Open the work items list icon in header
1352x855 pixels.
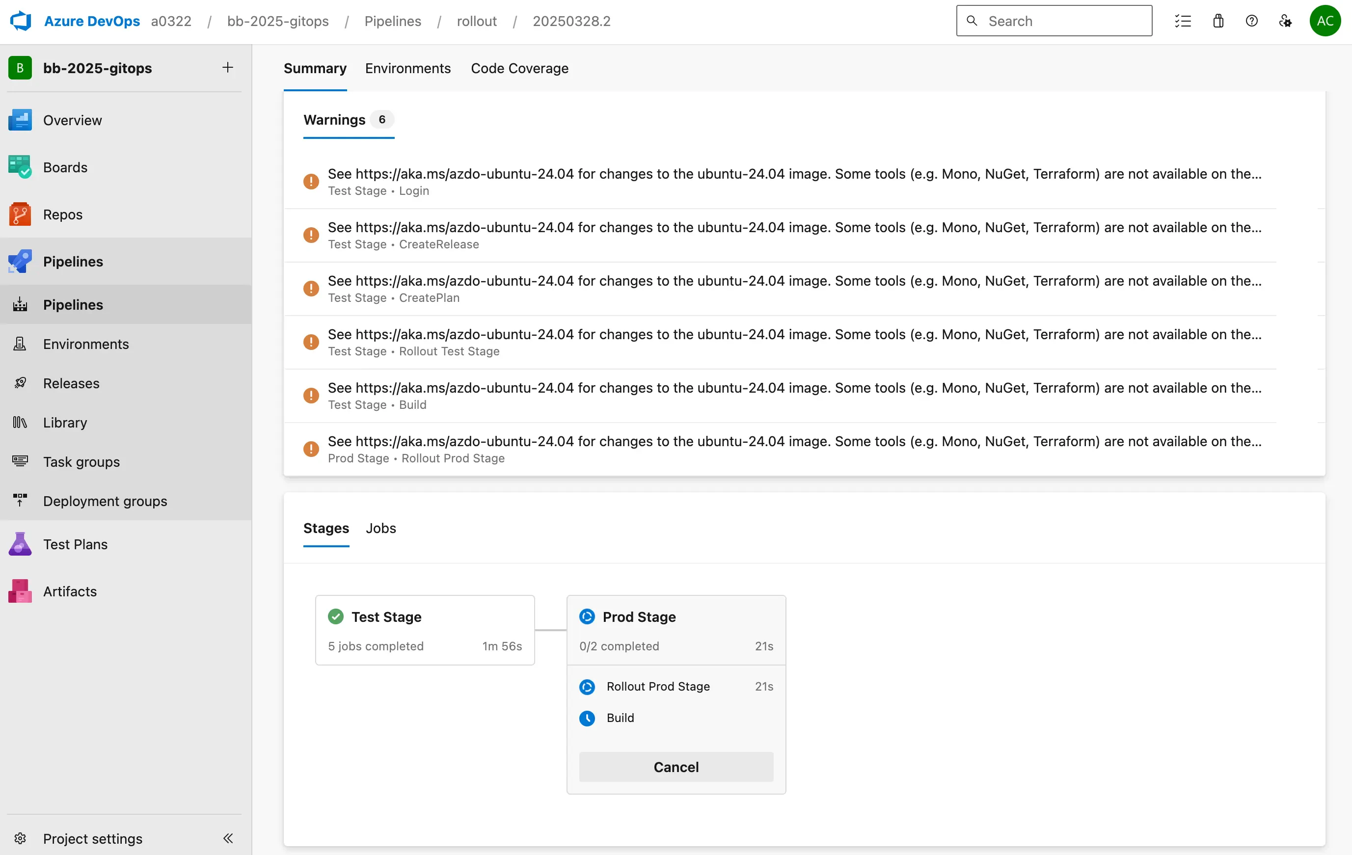(1183, 21)
